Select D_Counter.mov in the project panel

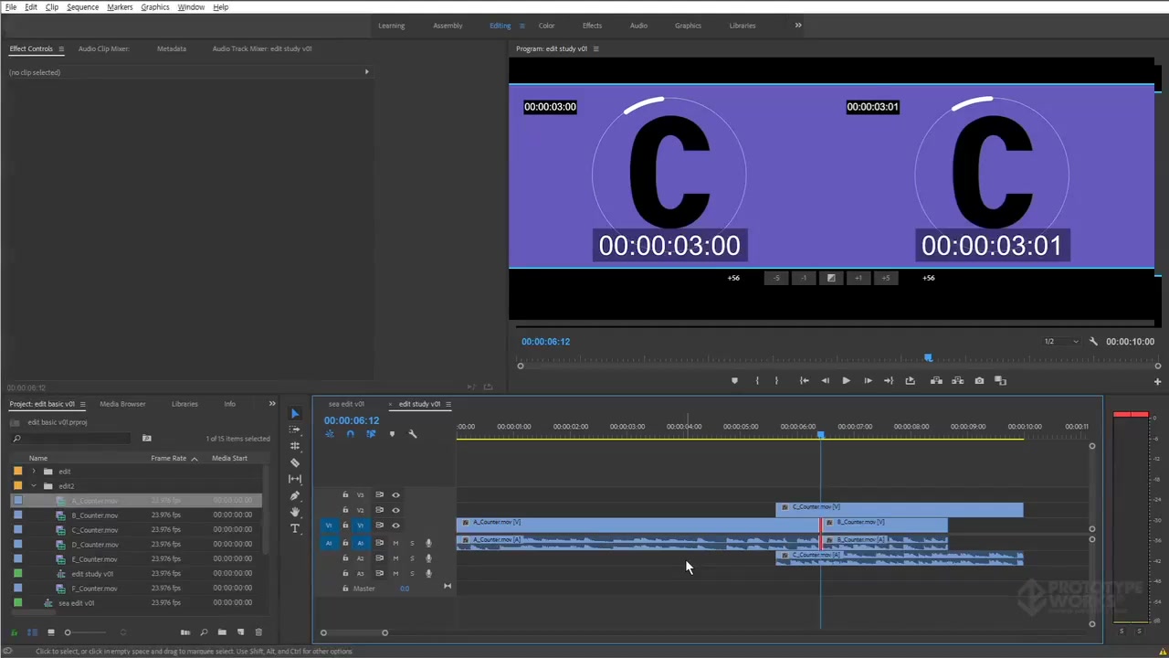point(95,545)
